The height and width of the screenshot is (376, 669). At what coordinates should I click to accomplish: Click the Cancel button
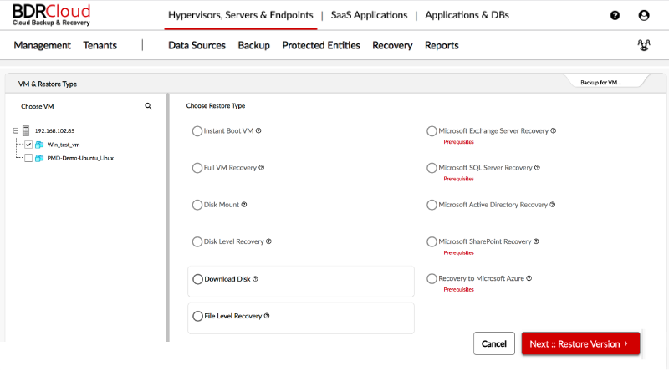pyautogui.click(x=493, y=343)
